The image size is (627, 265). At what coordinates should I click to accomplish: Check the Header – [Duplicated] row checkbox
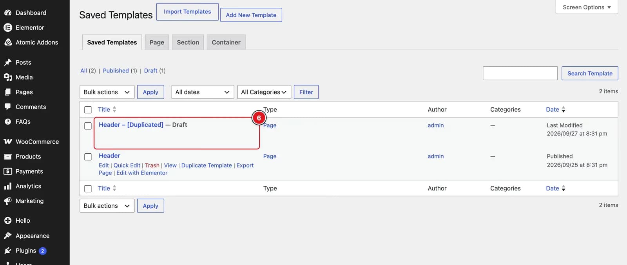[88, 126]
